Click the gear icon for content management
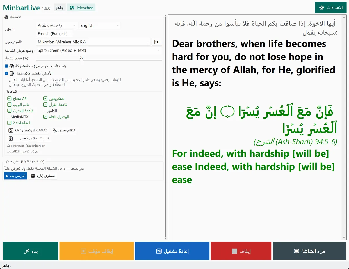Viewport: 349px width, 269px height. coord(33,176)
